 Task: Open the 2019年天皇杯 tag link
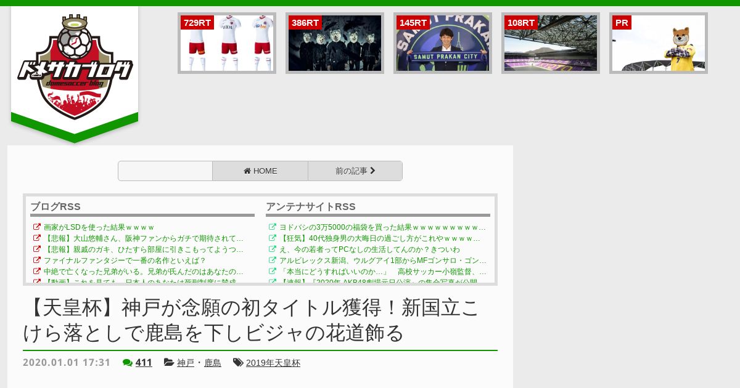click(273, 363)
